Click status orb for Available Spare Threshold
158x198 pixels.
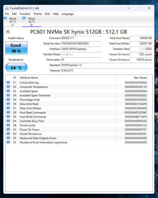tap(8, 95)
